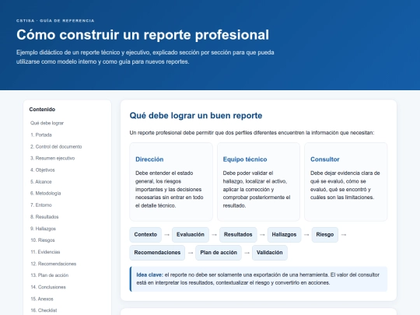The image size is (420, 315).
Task: Click the 'Un reporte profesional debe permitir' sentence
Action: (x=252, y=133)
